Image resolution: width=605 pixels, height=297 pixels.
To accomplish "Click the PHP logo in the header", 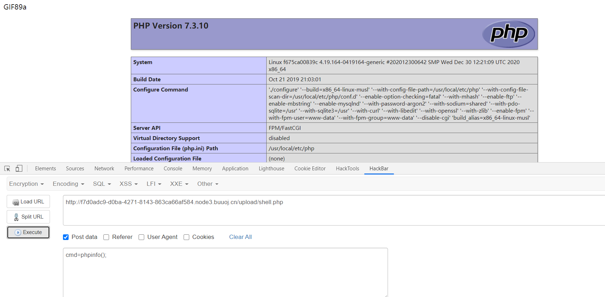I will coord(508,34).
